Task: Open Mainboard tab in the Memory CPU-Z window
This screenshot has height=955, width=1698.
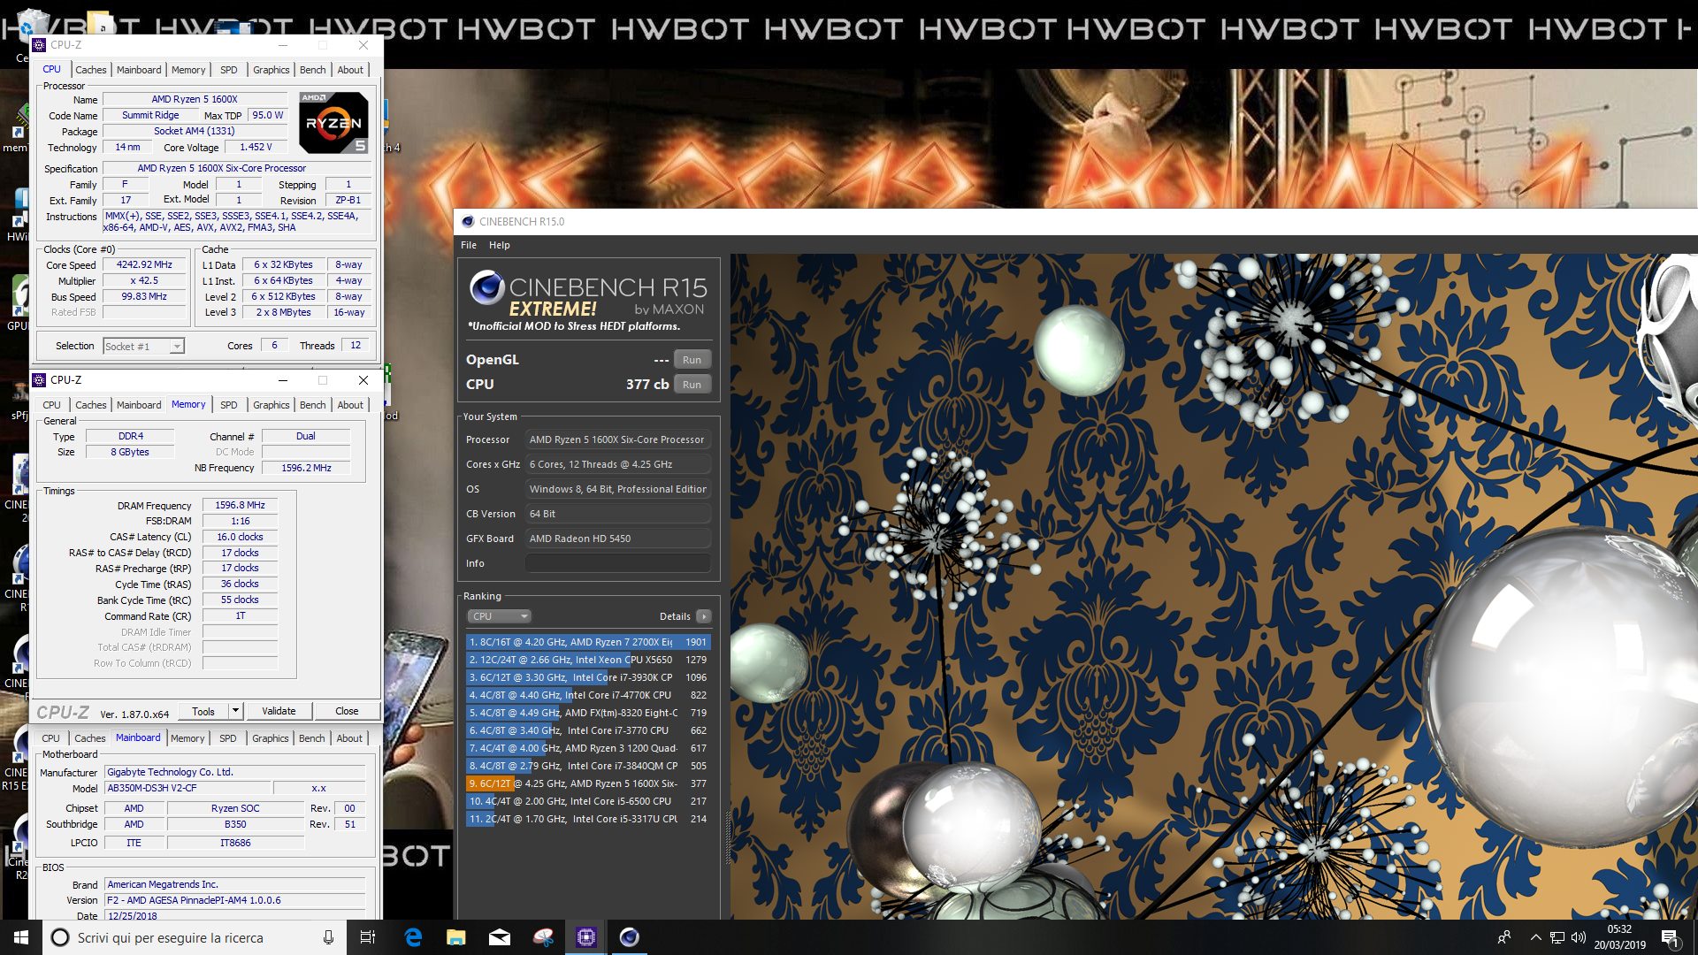Action: [139, 405]
